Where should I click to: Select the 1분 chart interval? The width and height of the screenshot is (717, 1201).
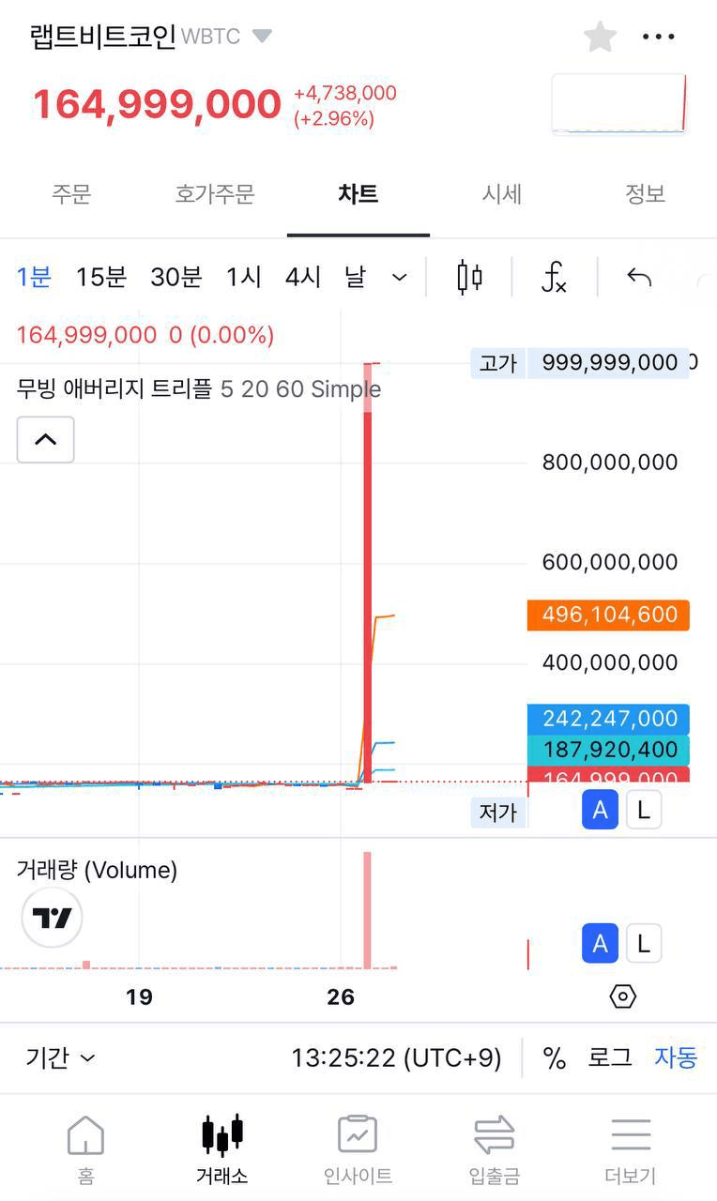pyautogui.click(x=34, y=277)
